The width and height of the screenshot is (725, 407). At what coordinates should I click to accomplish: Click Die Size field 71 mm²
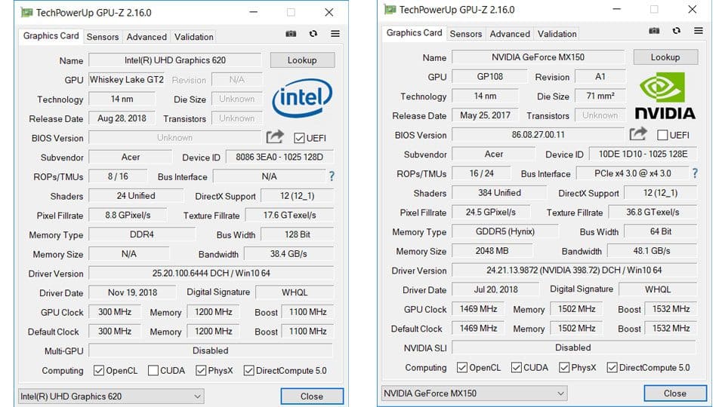coord(600,96)
